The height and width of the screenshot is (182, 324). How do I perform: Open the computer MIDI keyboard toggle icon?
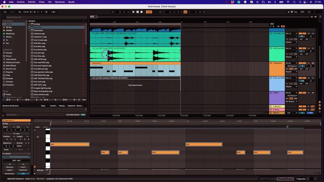click(292, 12)
